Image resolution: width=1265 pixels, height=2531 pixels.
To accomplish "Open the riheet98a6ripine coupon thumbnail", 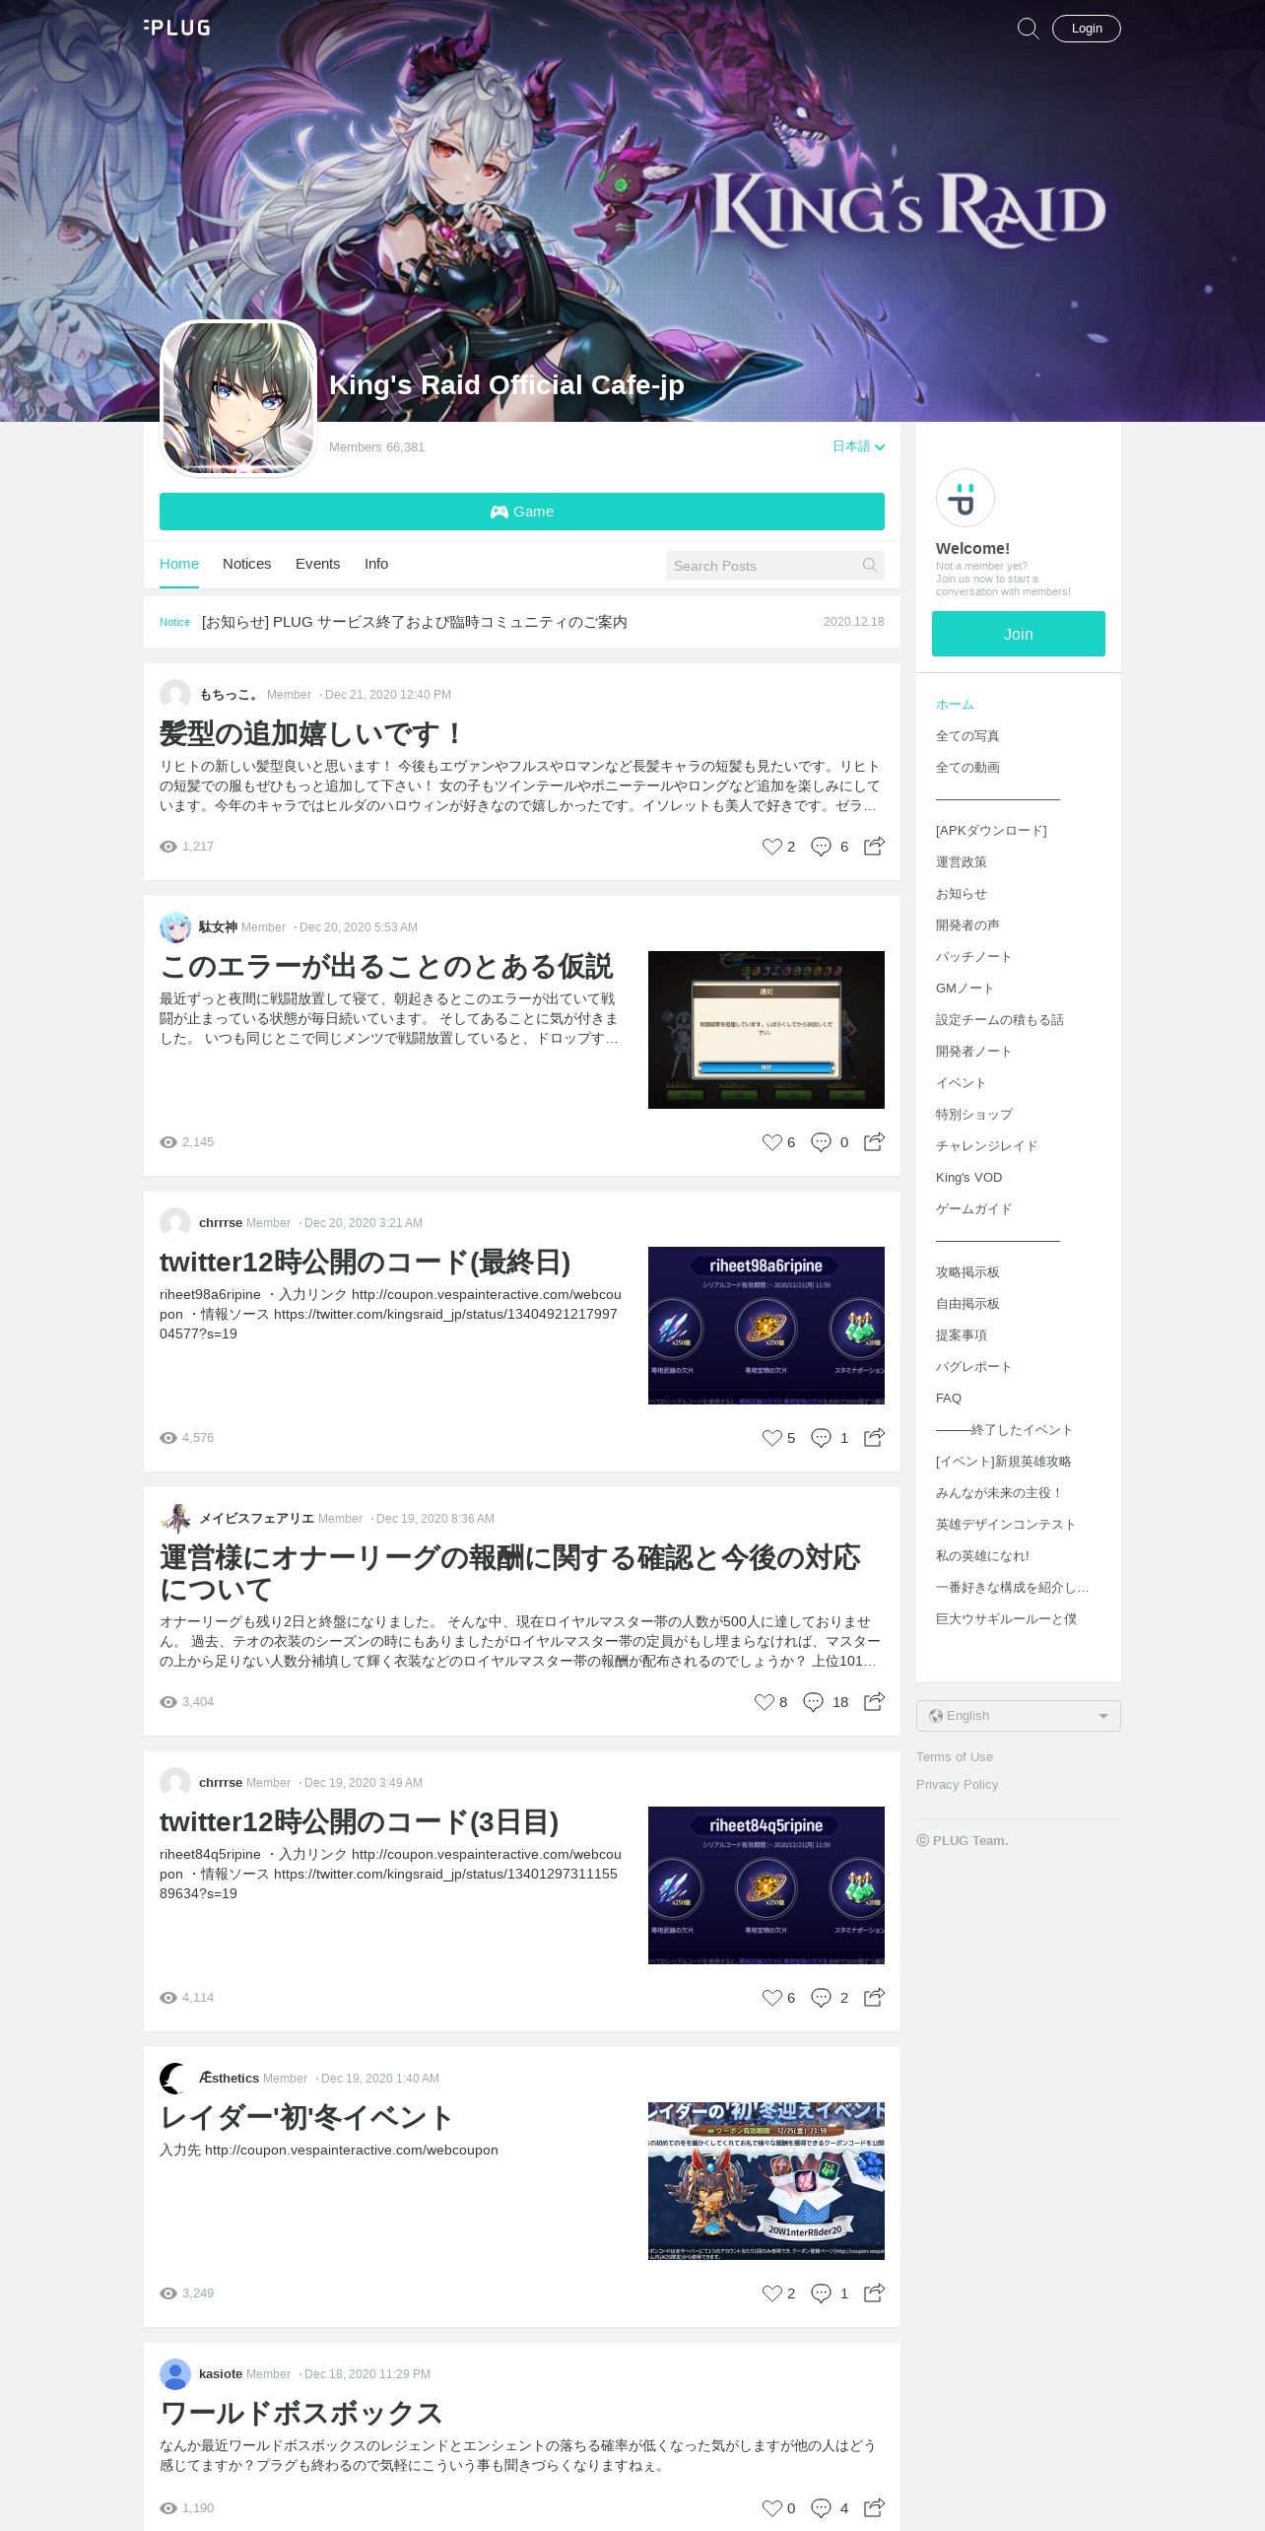I will tap(766, 1326).
